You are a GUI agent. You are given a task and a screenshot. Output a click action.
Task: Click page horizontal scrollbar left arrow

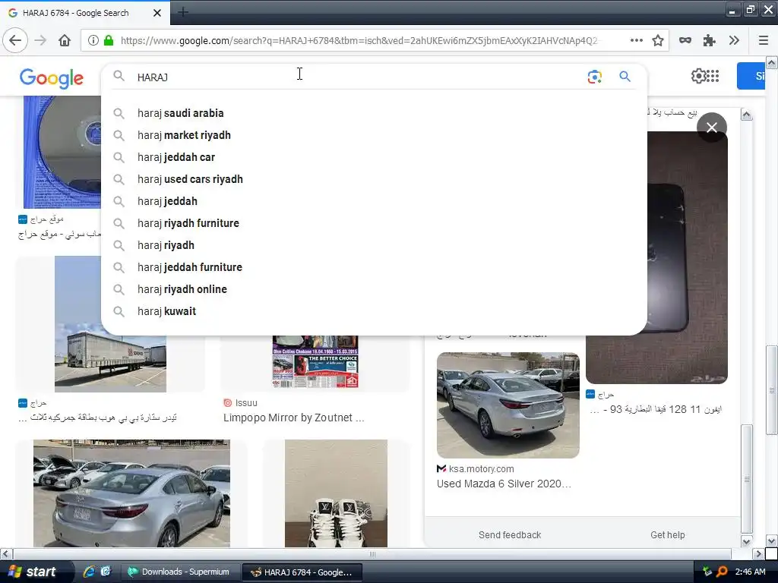(5, 553)
